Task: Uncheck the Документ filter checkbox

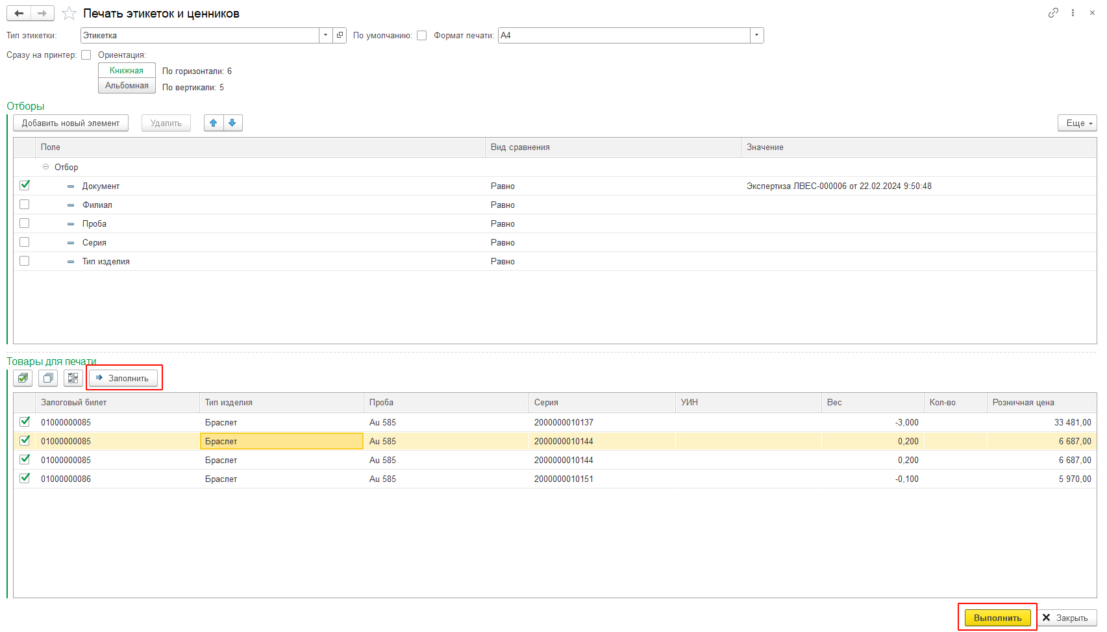Action: pos(25,185)
